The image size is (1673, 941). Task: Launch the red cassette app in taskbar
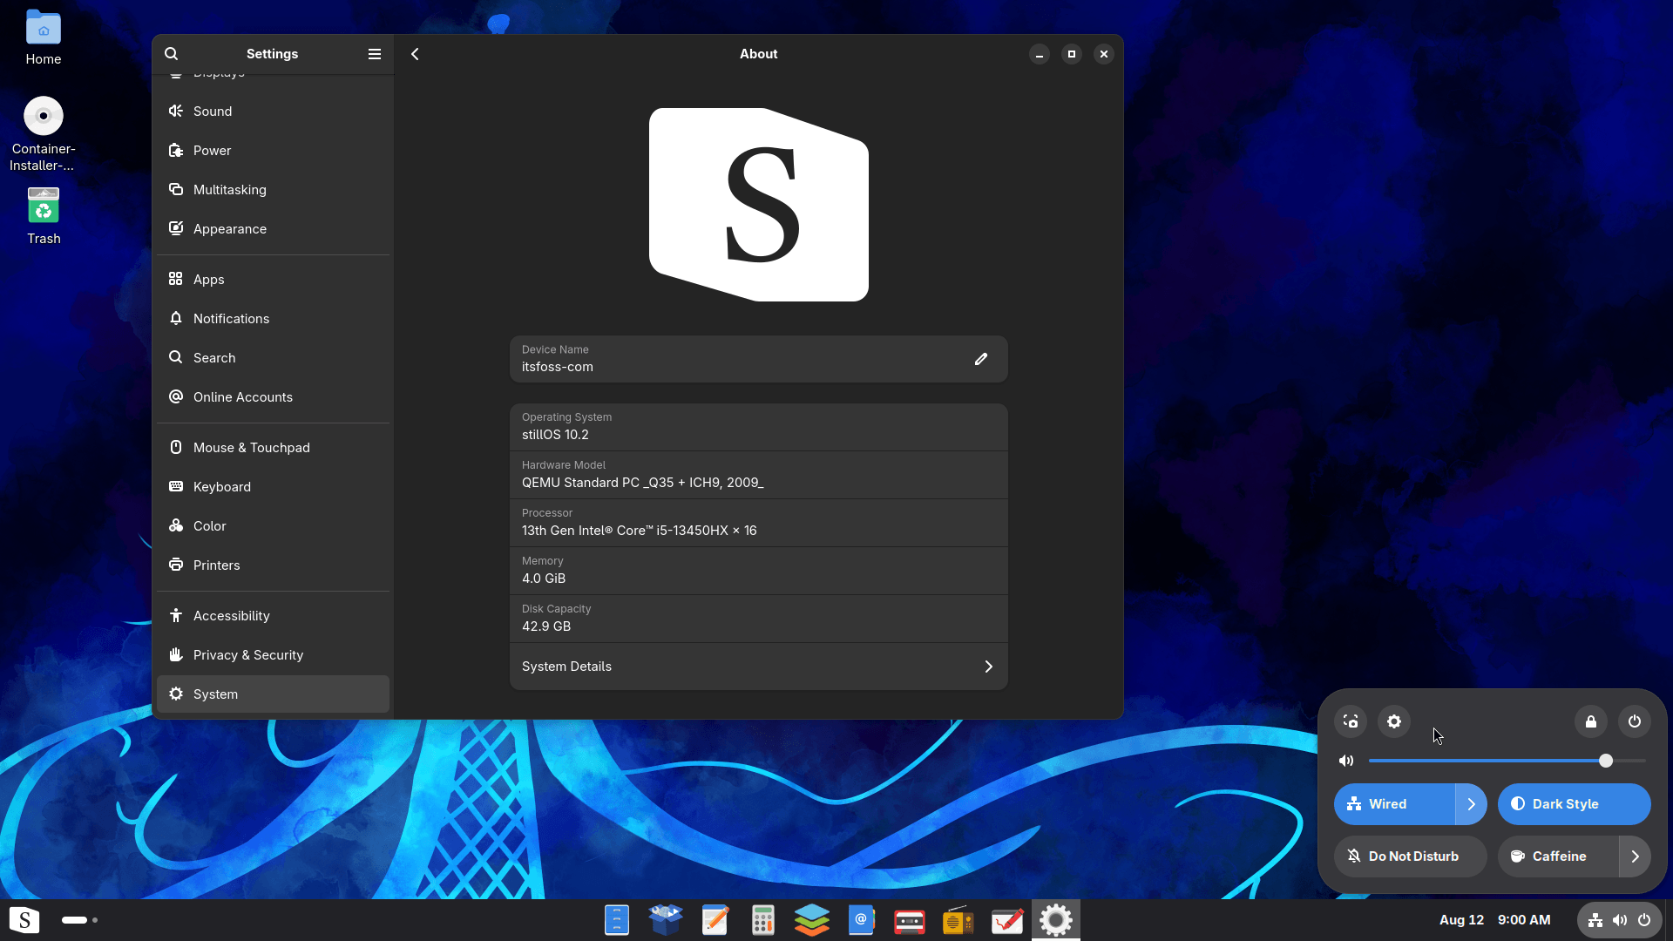tap(910, 920)
